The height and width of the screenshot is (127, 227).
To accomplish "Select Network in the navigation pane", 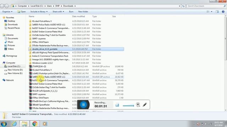I will coord(8,80).
